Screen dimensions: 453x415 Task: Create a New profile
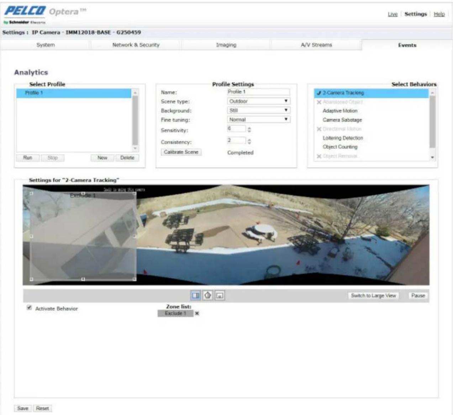(102, 158)
